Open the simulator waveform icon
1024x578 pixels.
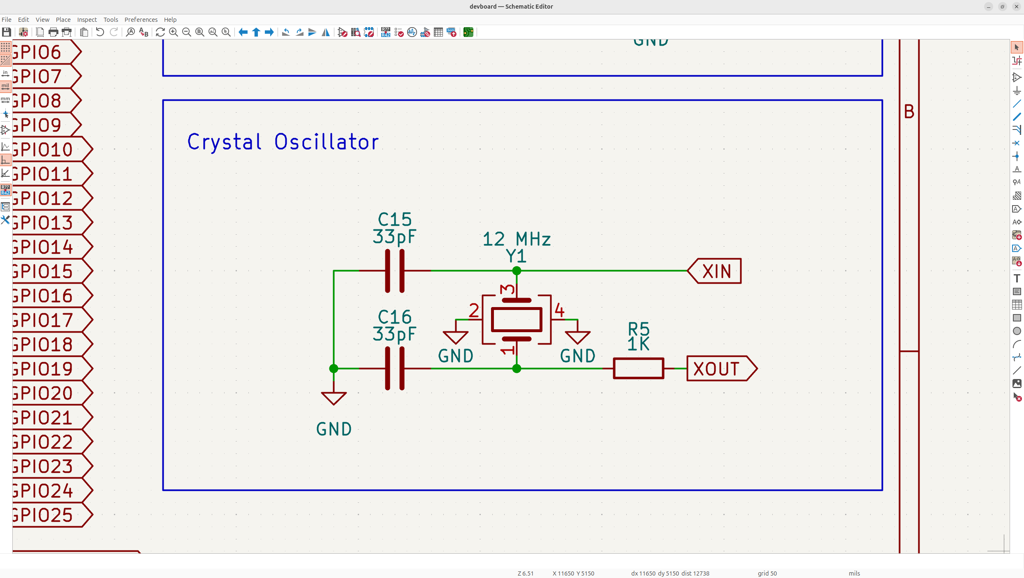coord(412,32)
